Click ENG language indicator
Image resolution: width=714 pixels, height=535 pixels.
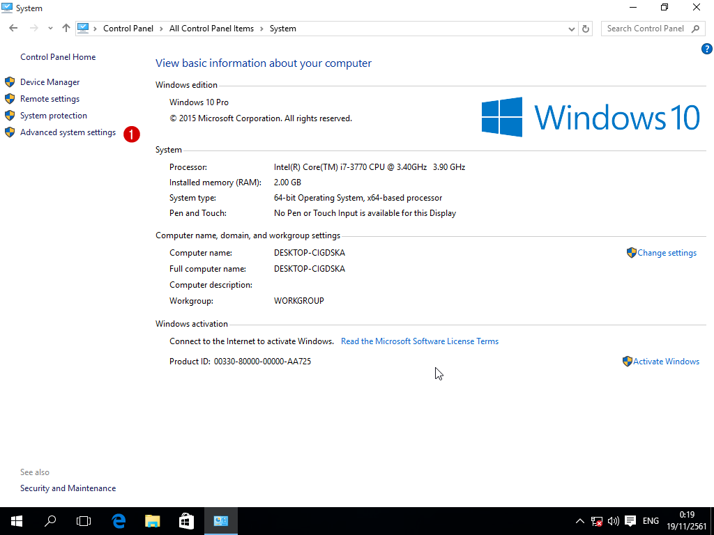coord(651,521)
